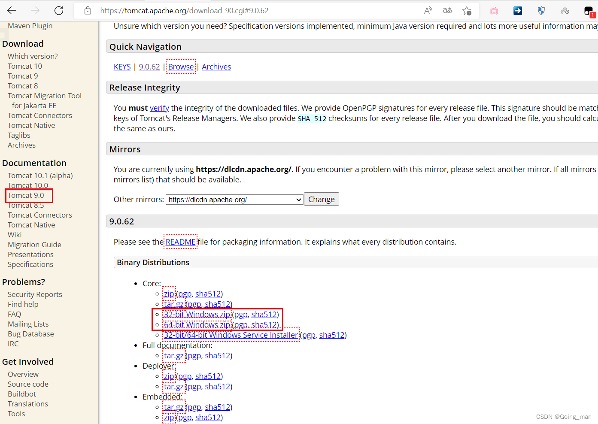Open the gray cloud extension icon
The width and height of the screenshot is (598, 424).
pos(565,11)
